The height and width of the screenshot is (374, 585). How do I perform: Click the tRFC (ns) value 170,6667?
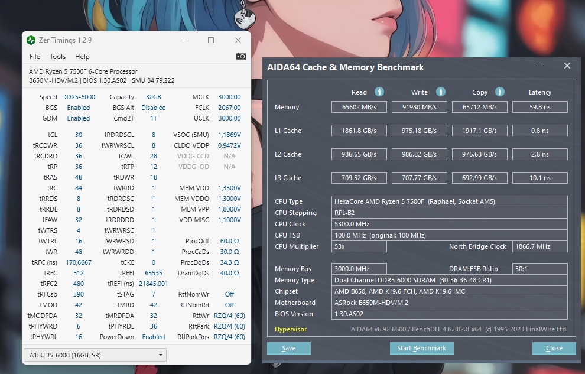(79, 262)
